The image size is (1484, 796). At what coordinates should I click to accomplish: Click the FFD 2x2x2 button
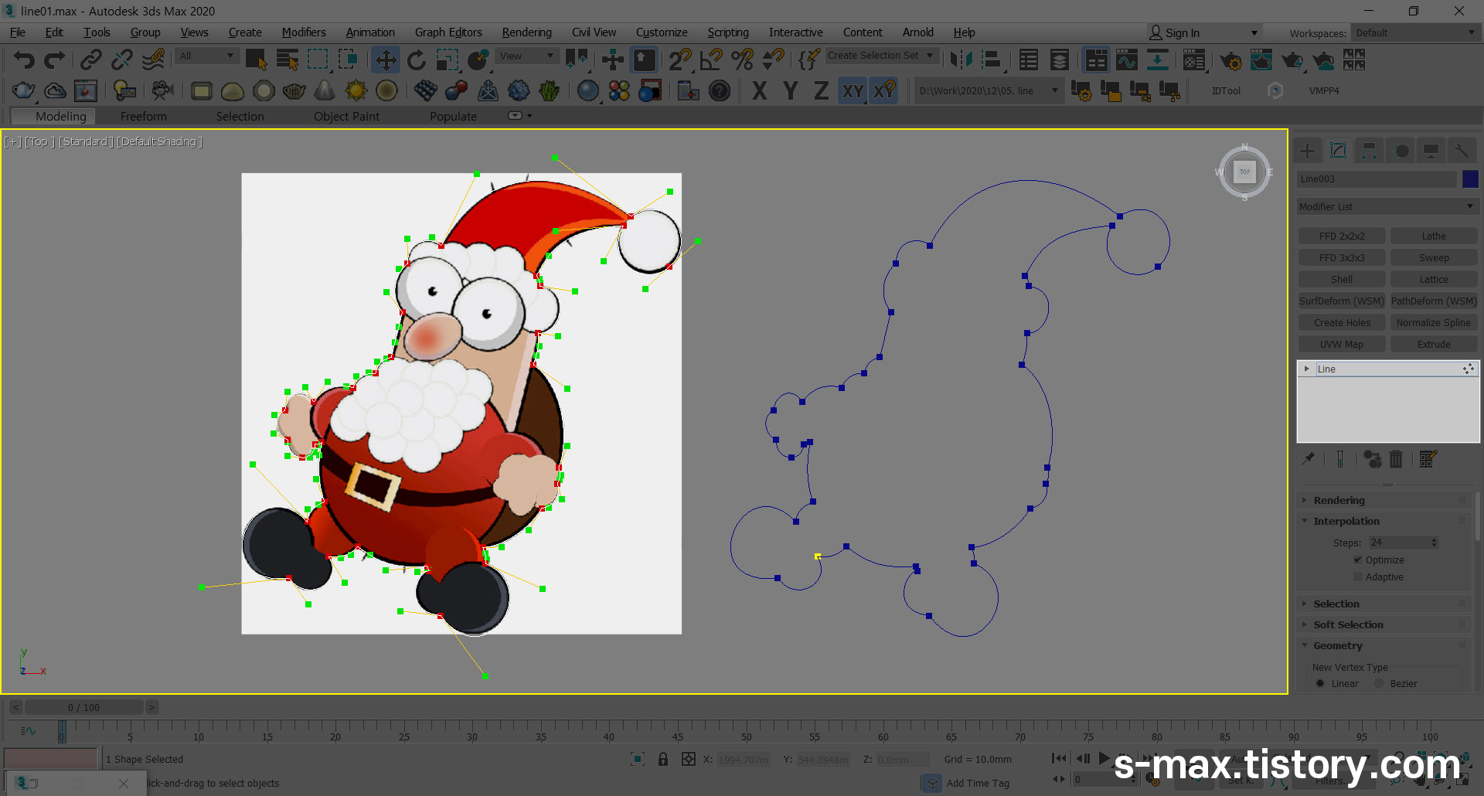(x=1341, y=236)
